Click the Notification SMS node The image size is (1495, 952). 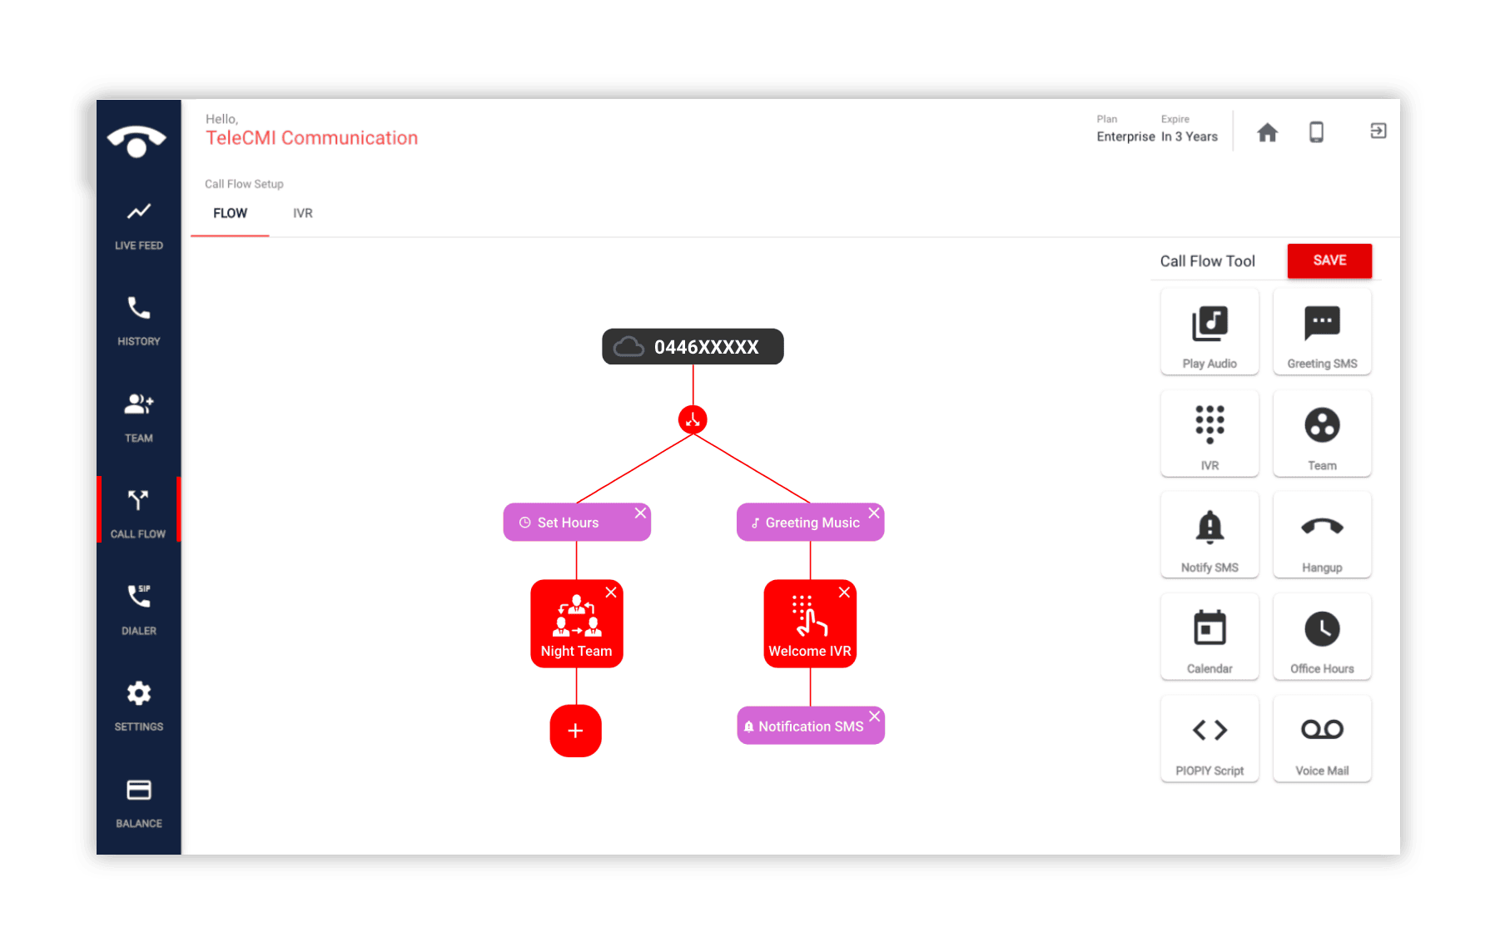pos(810,726)
